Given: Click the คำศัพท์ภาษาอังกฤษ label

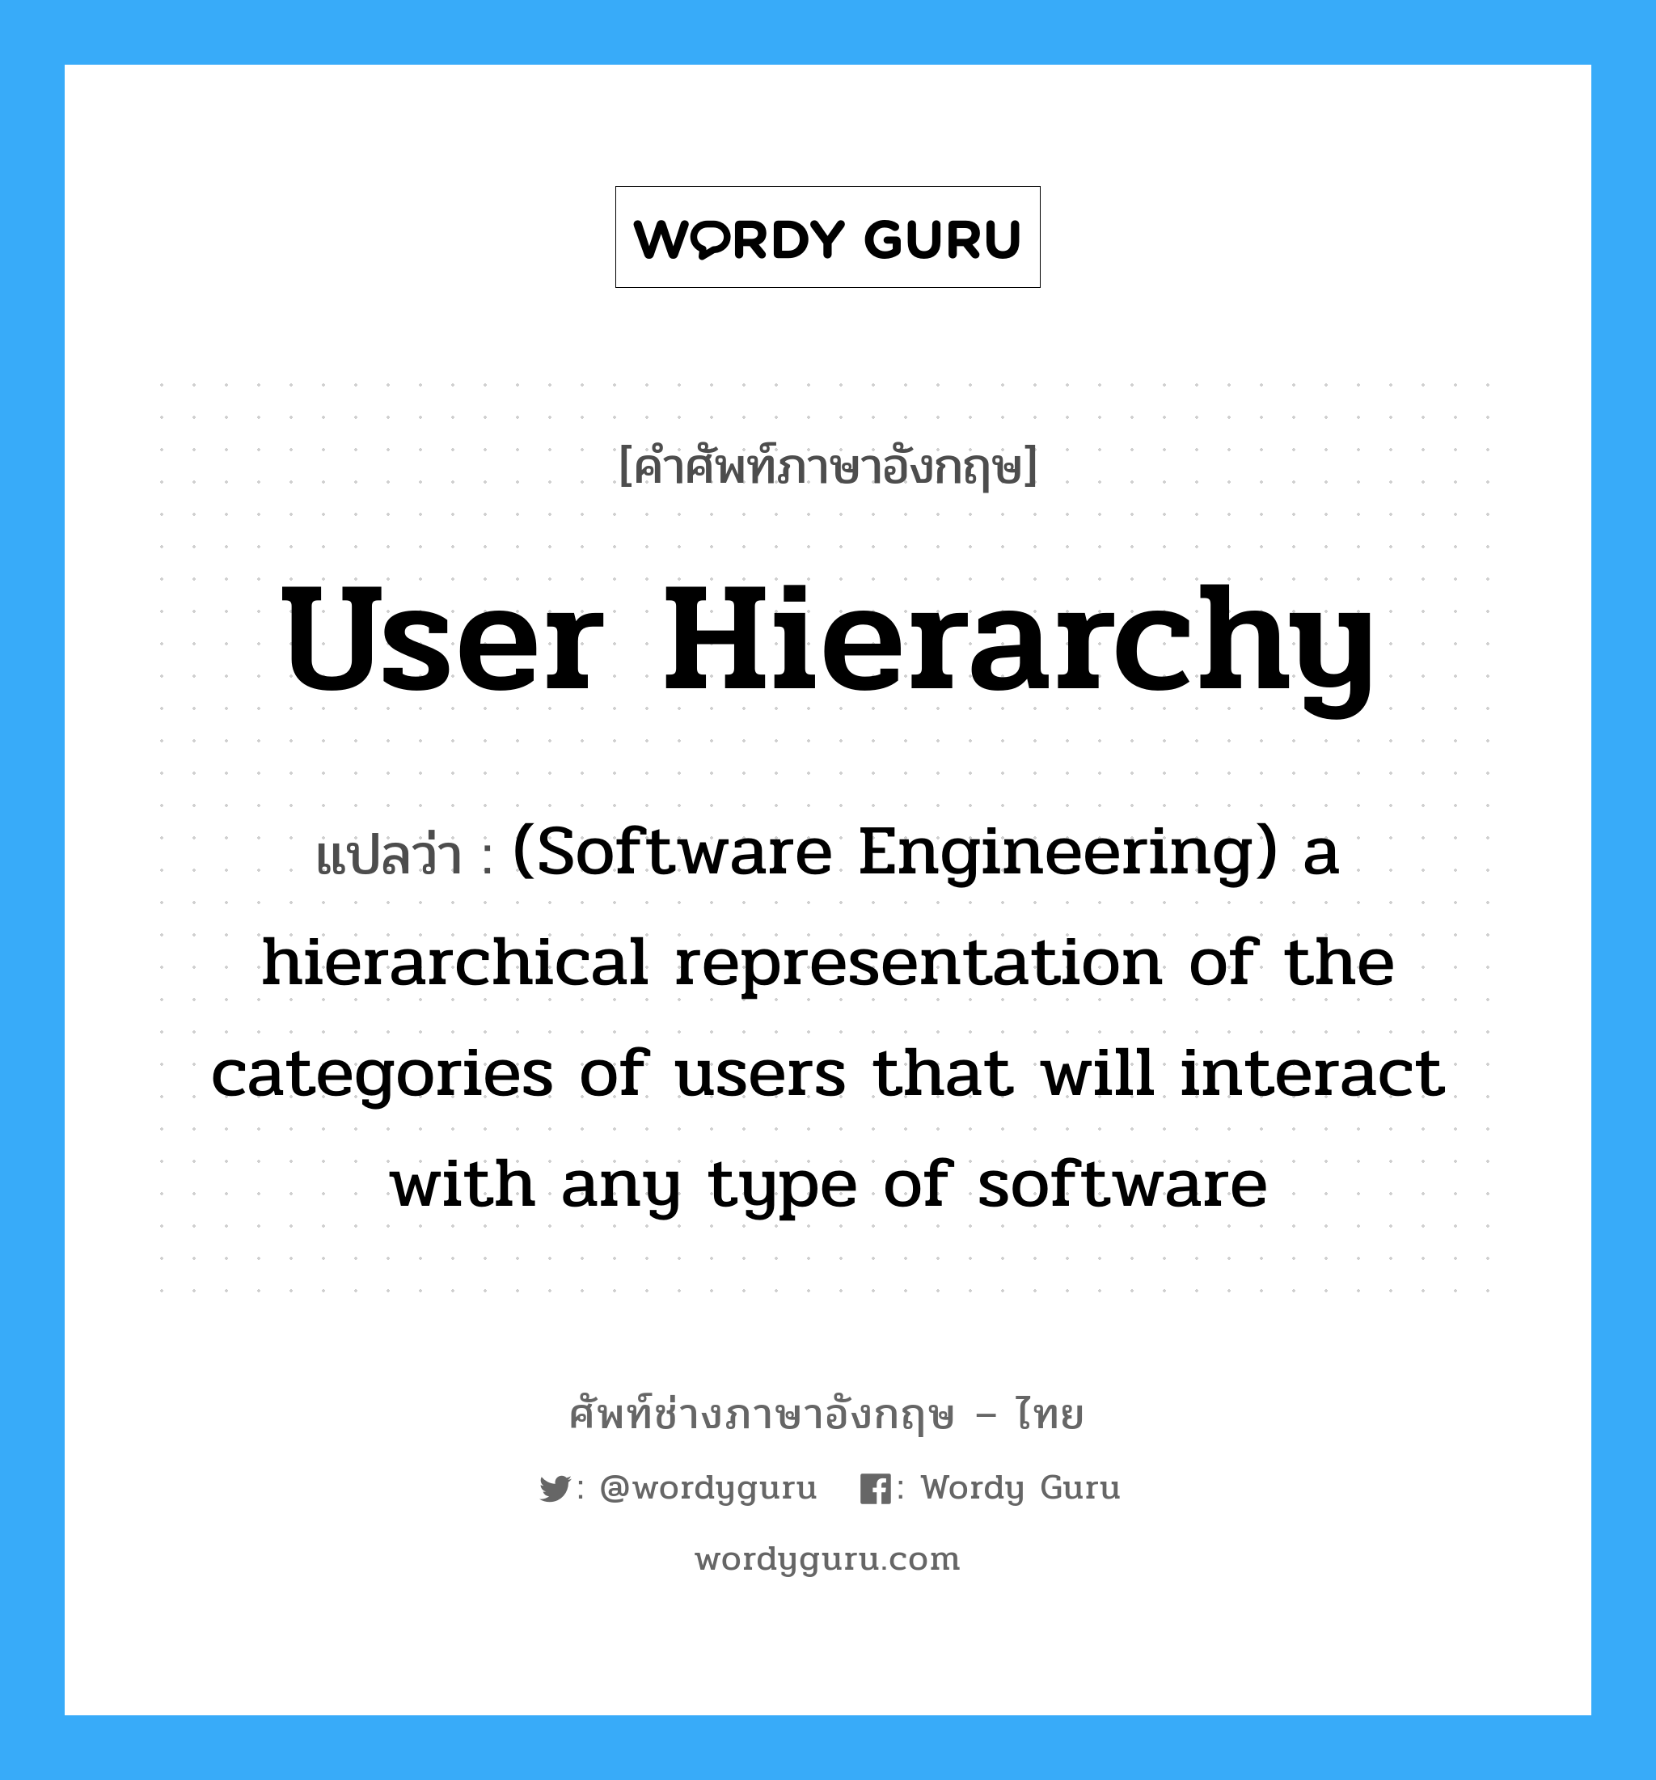Looking at the screenshot, I should (826, 451).
